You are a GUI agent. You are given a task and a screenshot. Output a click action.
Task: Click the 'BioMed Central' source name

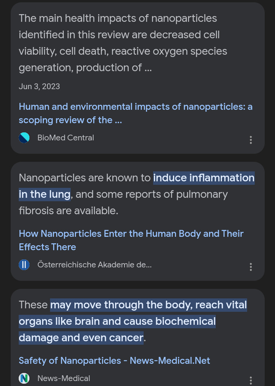pyautogui.click(x=66, y=138)
